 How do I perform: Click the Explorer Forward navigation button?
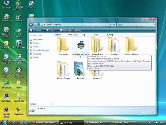pos(35,25)
